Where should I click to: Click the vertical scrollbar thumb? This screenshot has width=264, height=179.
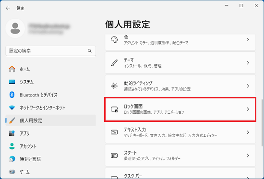(x=262, y=123)
